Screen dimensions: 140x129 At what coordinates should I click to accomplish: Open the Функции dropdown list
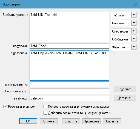[124, 47]
